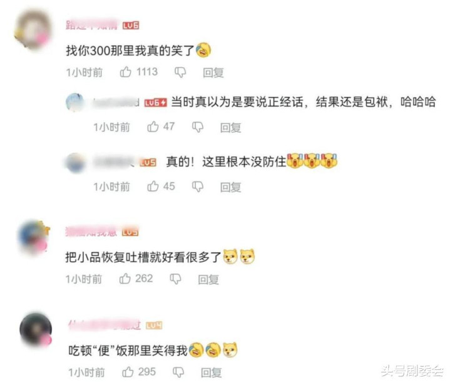Like the comment with 1113 likes
Image resolution: width=450 pixels, height=385 pixels.
pyautogui.click(x=125, y=72)
